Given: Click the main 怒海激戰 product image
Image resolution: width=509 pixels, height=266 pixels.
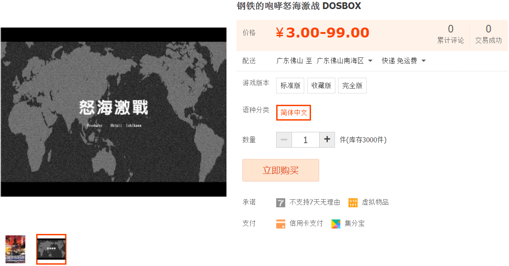Looking at the screenshot, I should coord(113,112).
